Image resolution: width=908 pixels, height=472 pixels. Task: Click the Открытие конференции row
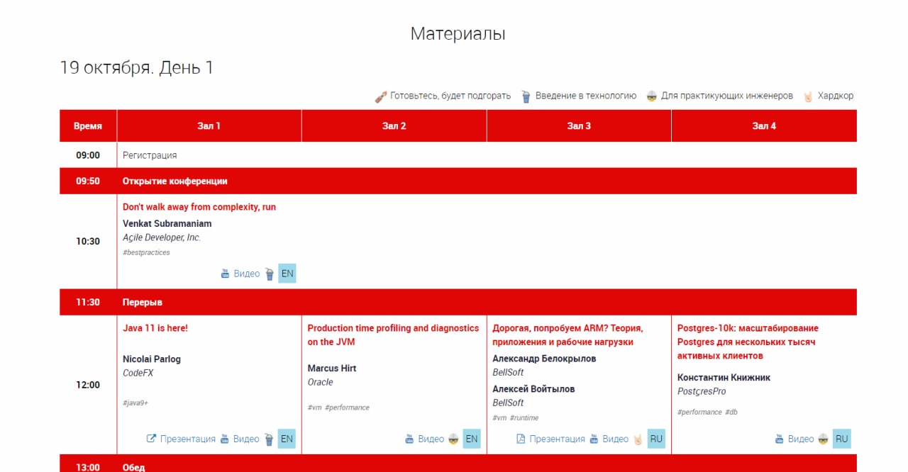[458, 181]
